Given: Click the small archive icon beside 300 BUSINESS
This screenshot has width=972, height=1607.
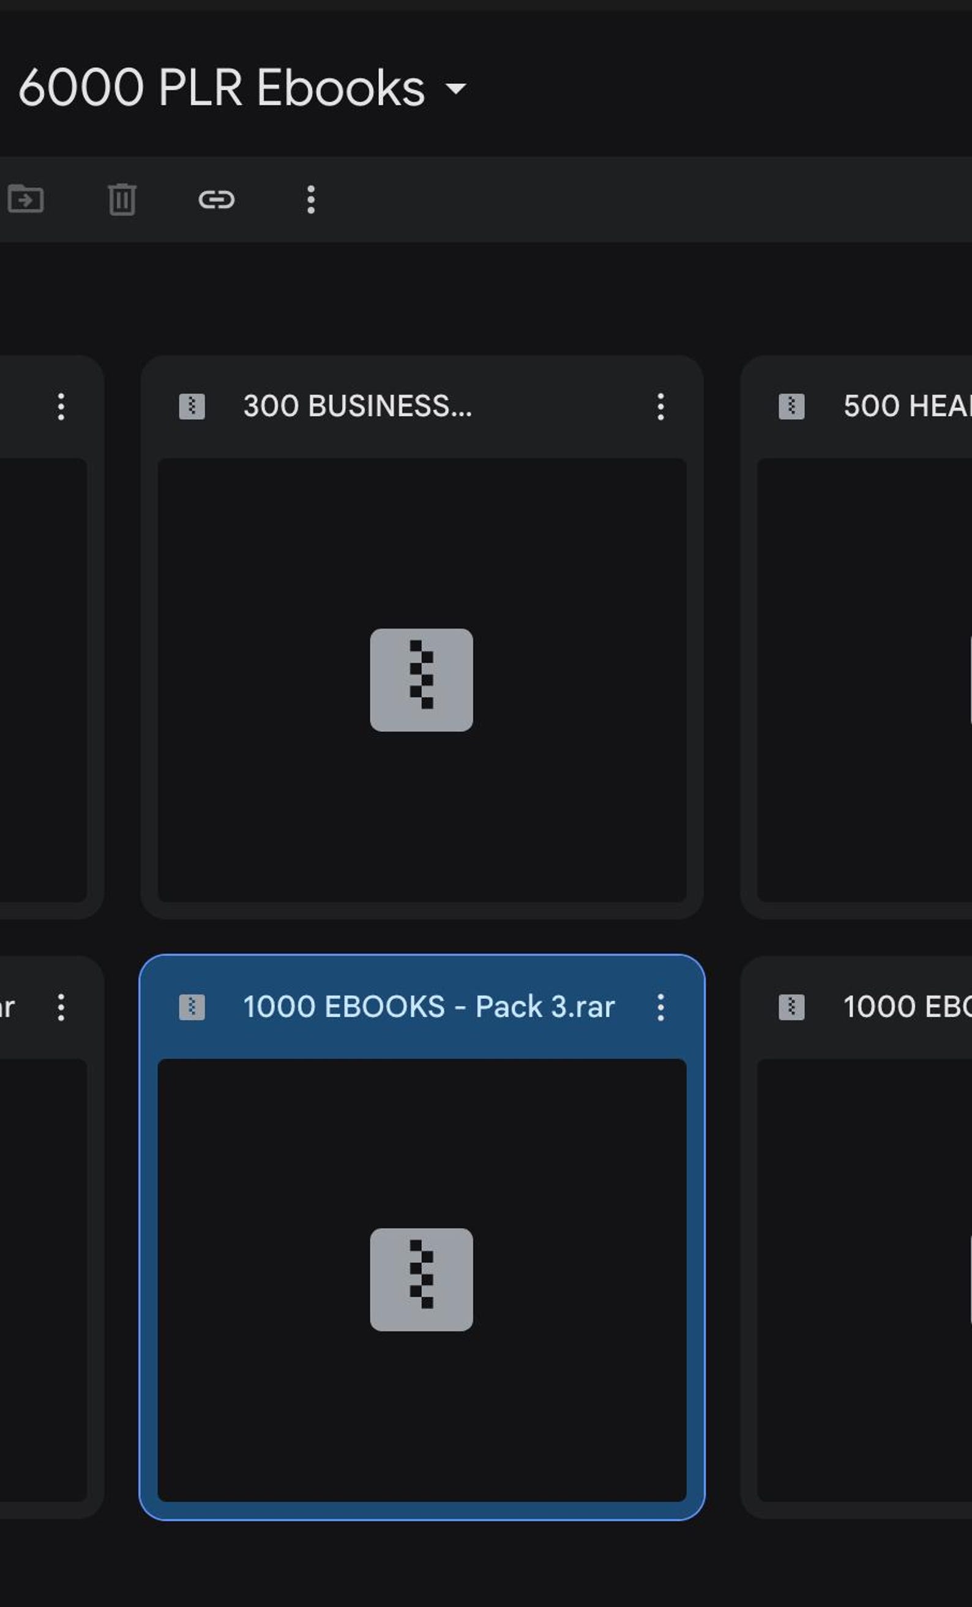Looking at the screenshot, I should [192, 406].
